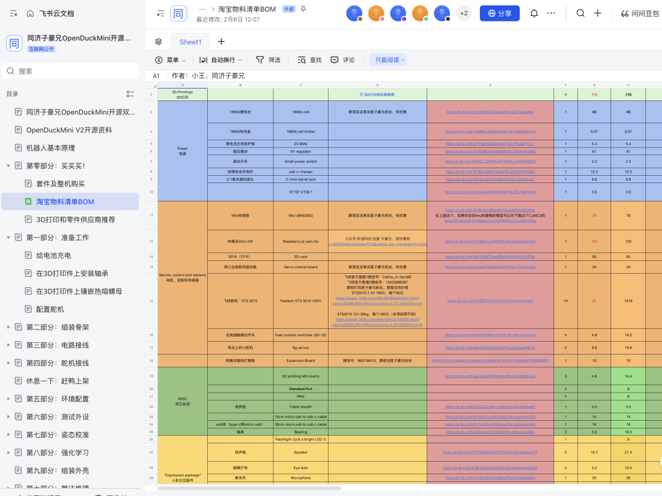Viewport: 662px width, 496px height.
Task: Open the 菜单 dropdown
Action: [x=170, y=60]
